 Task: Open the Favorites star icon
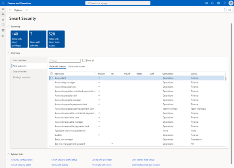tap(3, 19)
